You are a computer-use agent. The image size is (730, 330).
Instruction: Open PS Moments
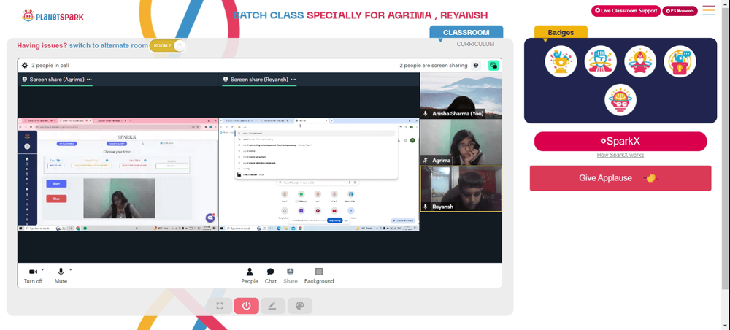pos(680,11)
